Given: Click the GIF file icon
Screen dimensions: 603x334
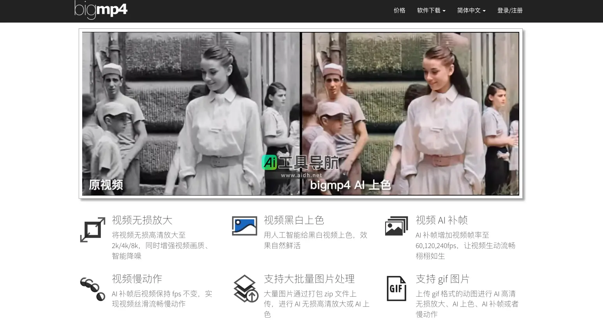Looking at the screenshot, I should (x=397, y=289).
